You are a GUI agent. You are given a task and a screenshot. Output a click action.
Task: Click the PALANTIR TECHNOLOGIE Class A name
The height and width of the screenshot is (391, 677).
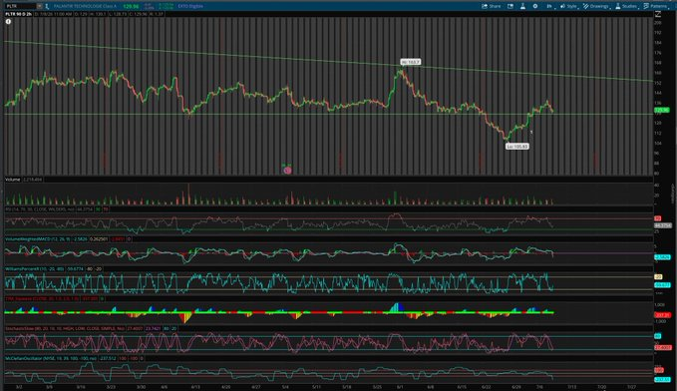[x=85, y=6]
